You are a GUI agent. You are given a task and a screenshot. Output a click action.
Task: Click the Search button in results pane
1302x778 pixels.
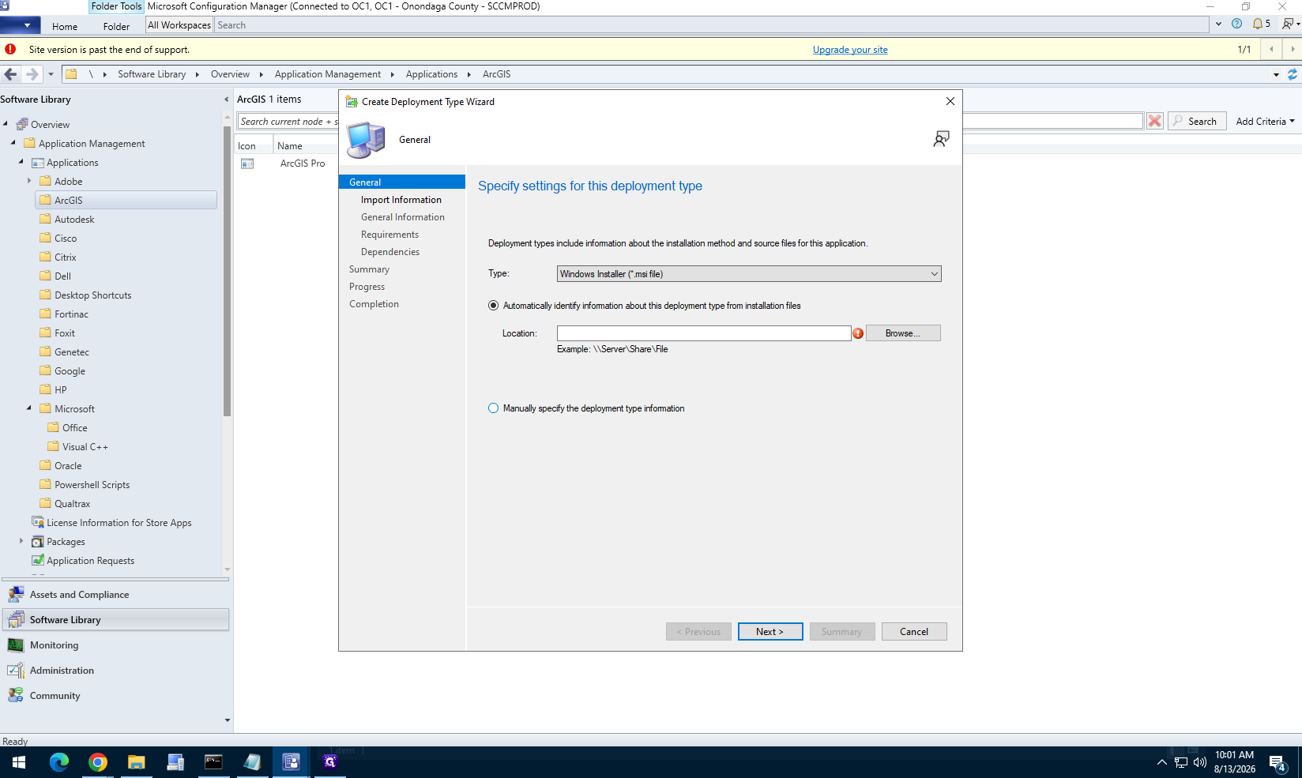(1197, 121)
